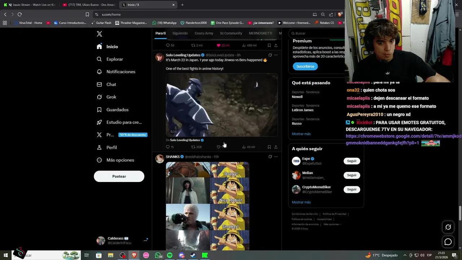The height and width of the screenshot is (260, 462).
Task: Open VirusTotal - Home bookmark
Action: [x=28, y=23]
